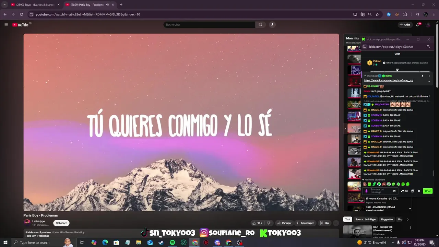
Task: Open more actions menu beside Clip
Action: point(336,223)
